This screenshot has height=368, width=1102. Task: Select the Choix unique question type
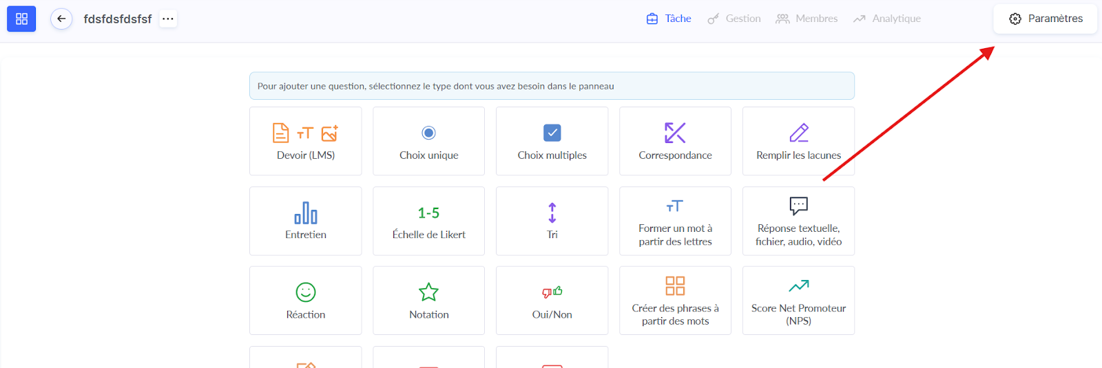pyautogui.click(x=428, y=141)
